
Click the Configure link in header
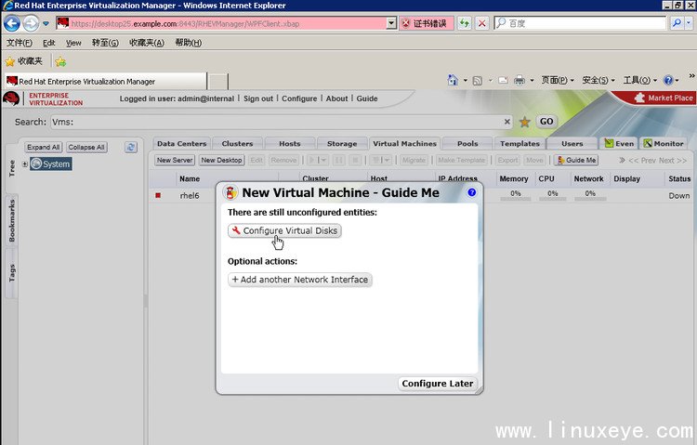pyautogui.click(x=299, y=98)
